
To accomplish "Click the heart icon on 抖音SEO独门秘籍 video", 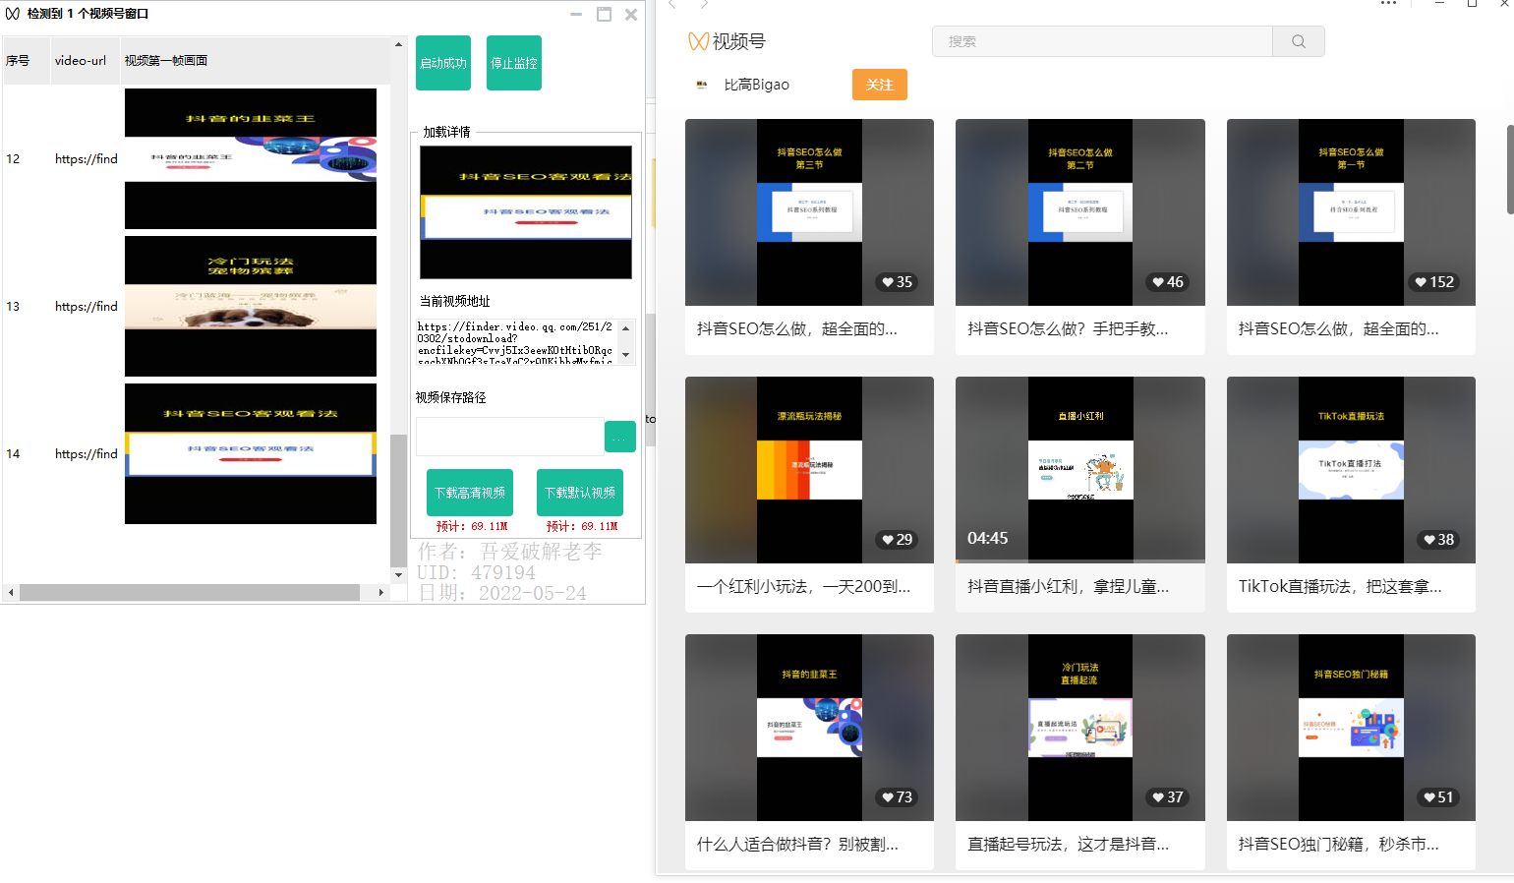I will pos(1427,797).
